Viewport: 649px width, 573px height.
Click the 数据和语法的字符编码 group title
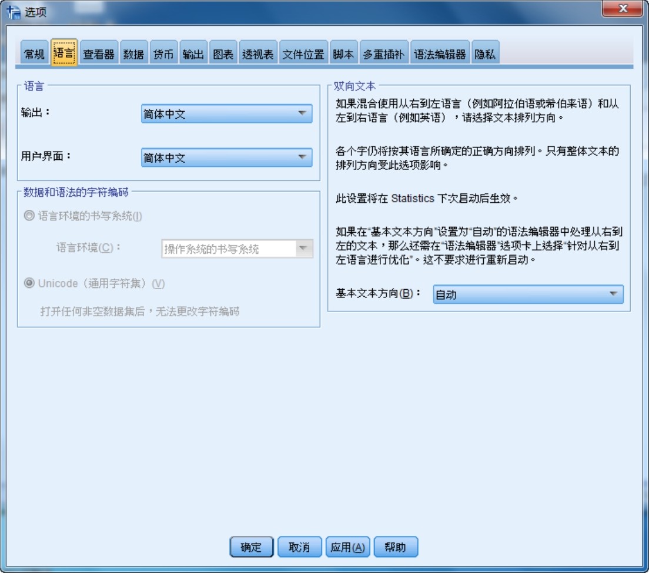click(76, 192)
